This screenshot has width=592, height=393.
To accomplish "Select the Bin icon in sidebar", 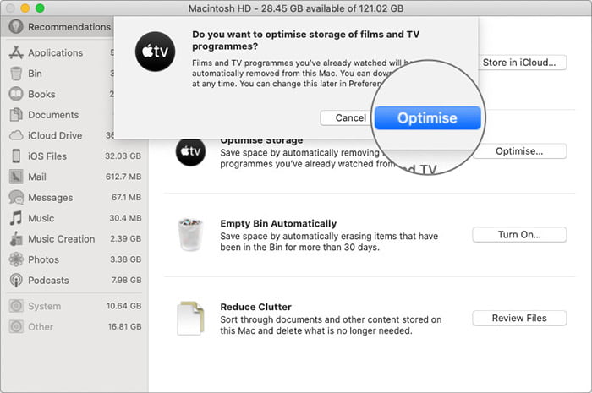I will pos(16,74).
